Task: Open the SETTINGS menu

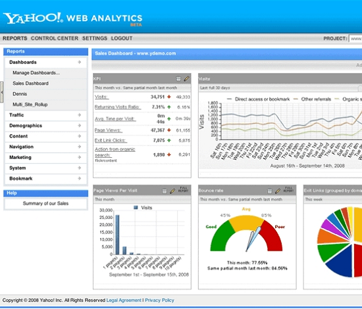Action: click(x=95, y=38)
